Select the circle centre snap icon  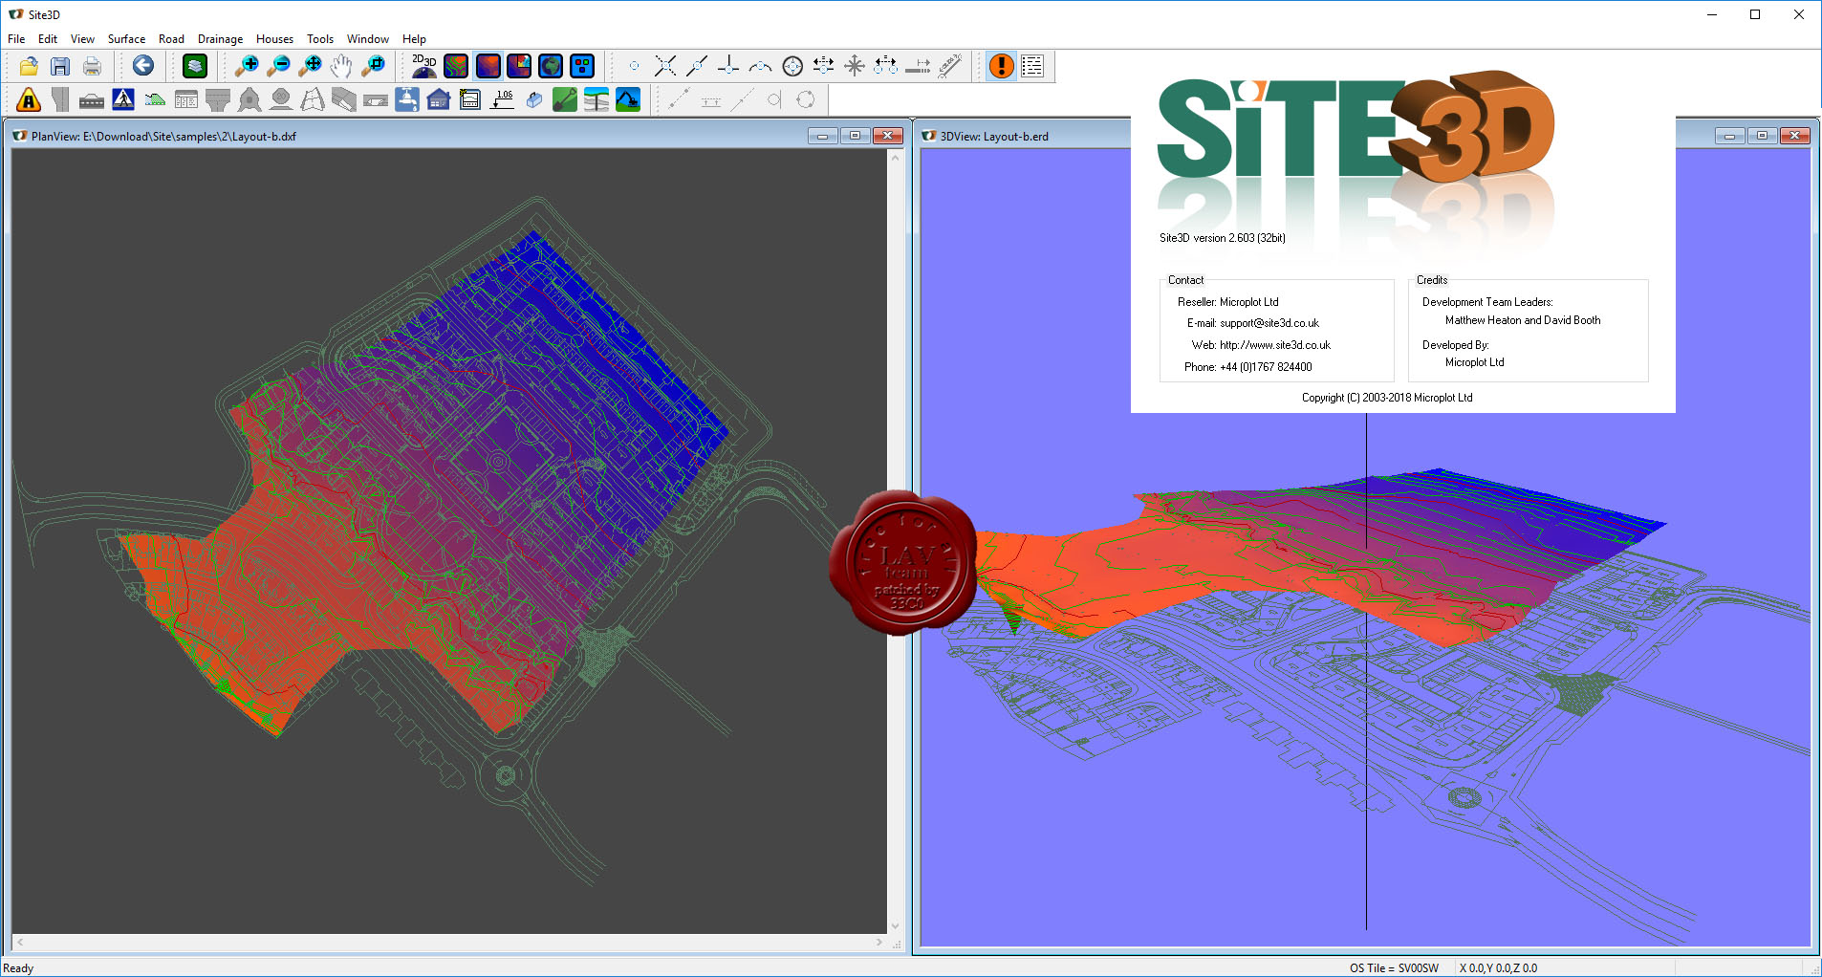point(792,66)
